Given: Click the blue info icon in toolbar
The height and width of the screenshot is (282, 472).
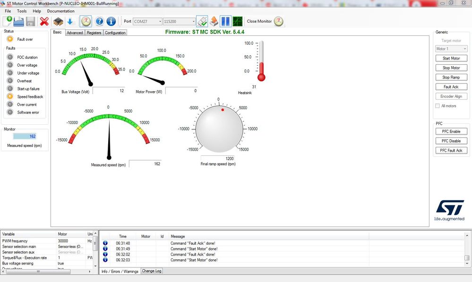Looking at the screenshot, I should pos(111,21).
